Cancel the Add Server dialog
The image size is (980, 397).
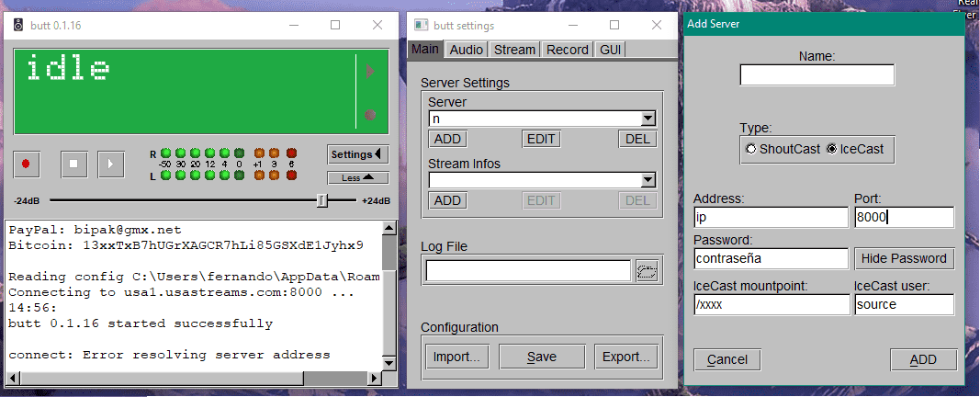tap(727, 359)
